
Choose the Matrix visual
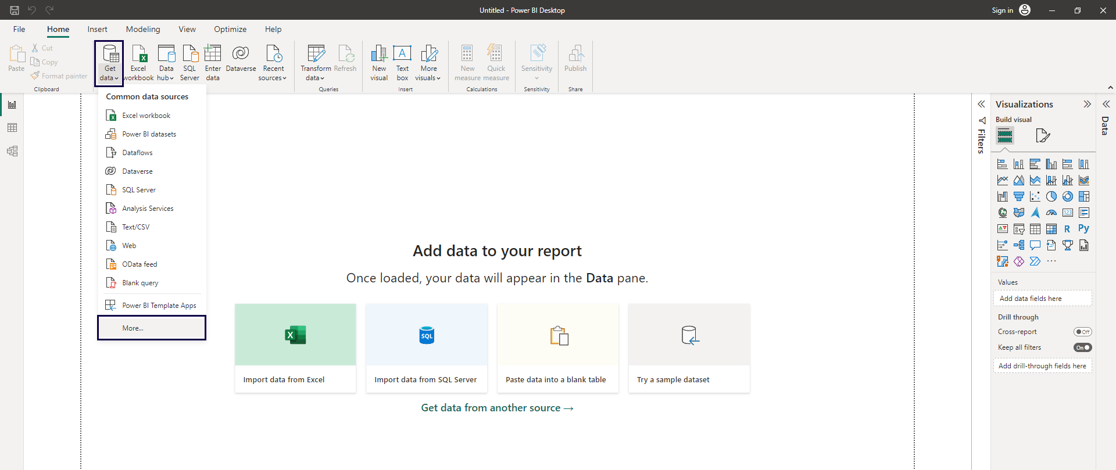click(1051, 229)
